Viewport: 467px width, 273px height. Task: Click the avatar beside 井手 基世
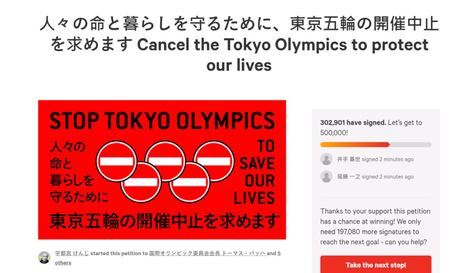coord(326,159)
